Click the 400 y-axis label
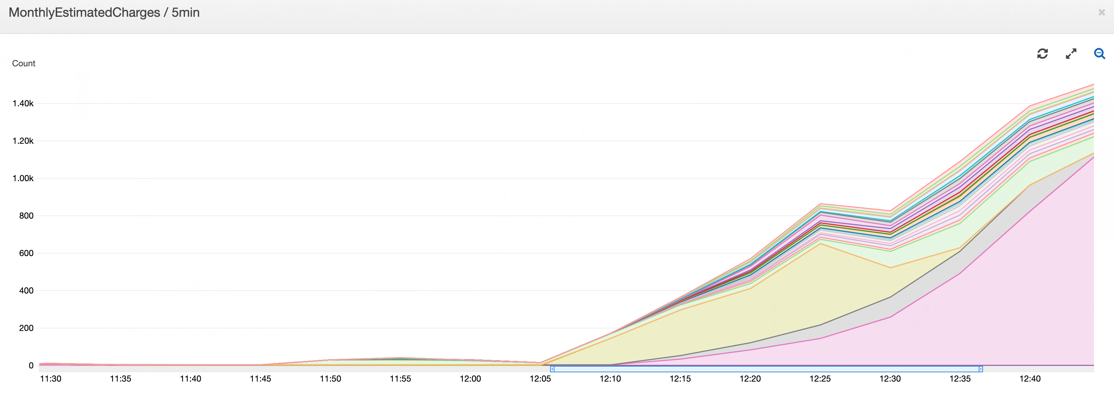This screenshot has width=1114, height=393. coord(26,291)
